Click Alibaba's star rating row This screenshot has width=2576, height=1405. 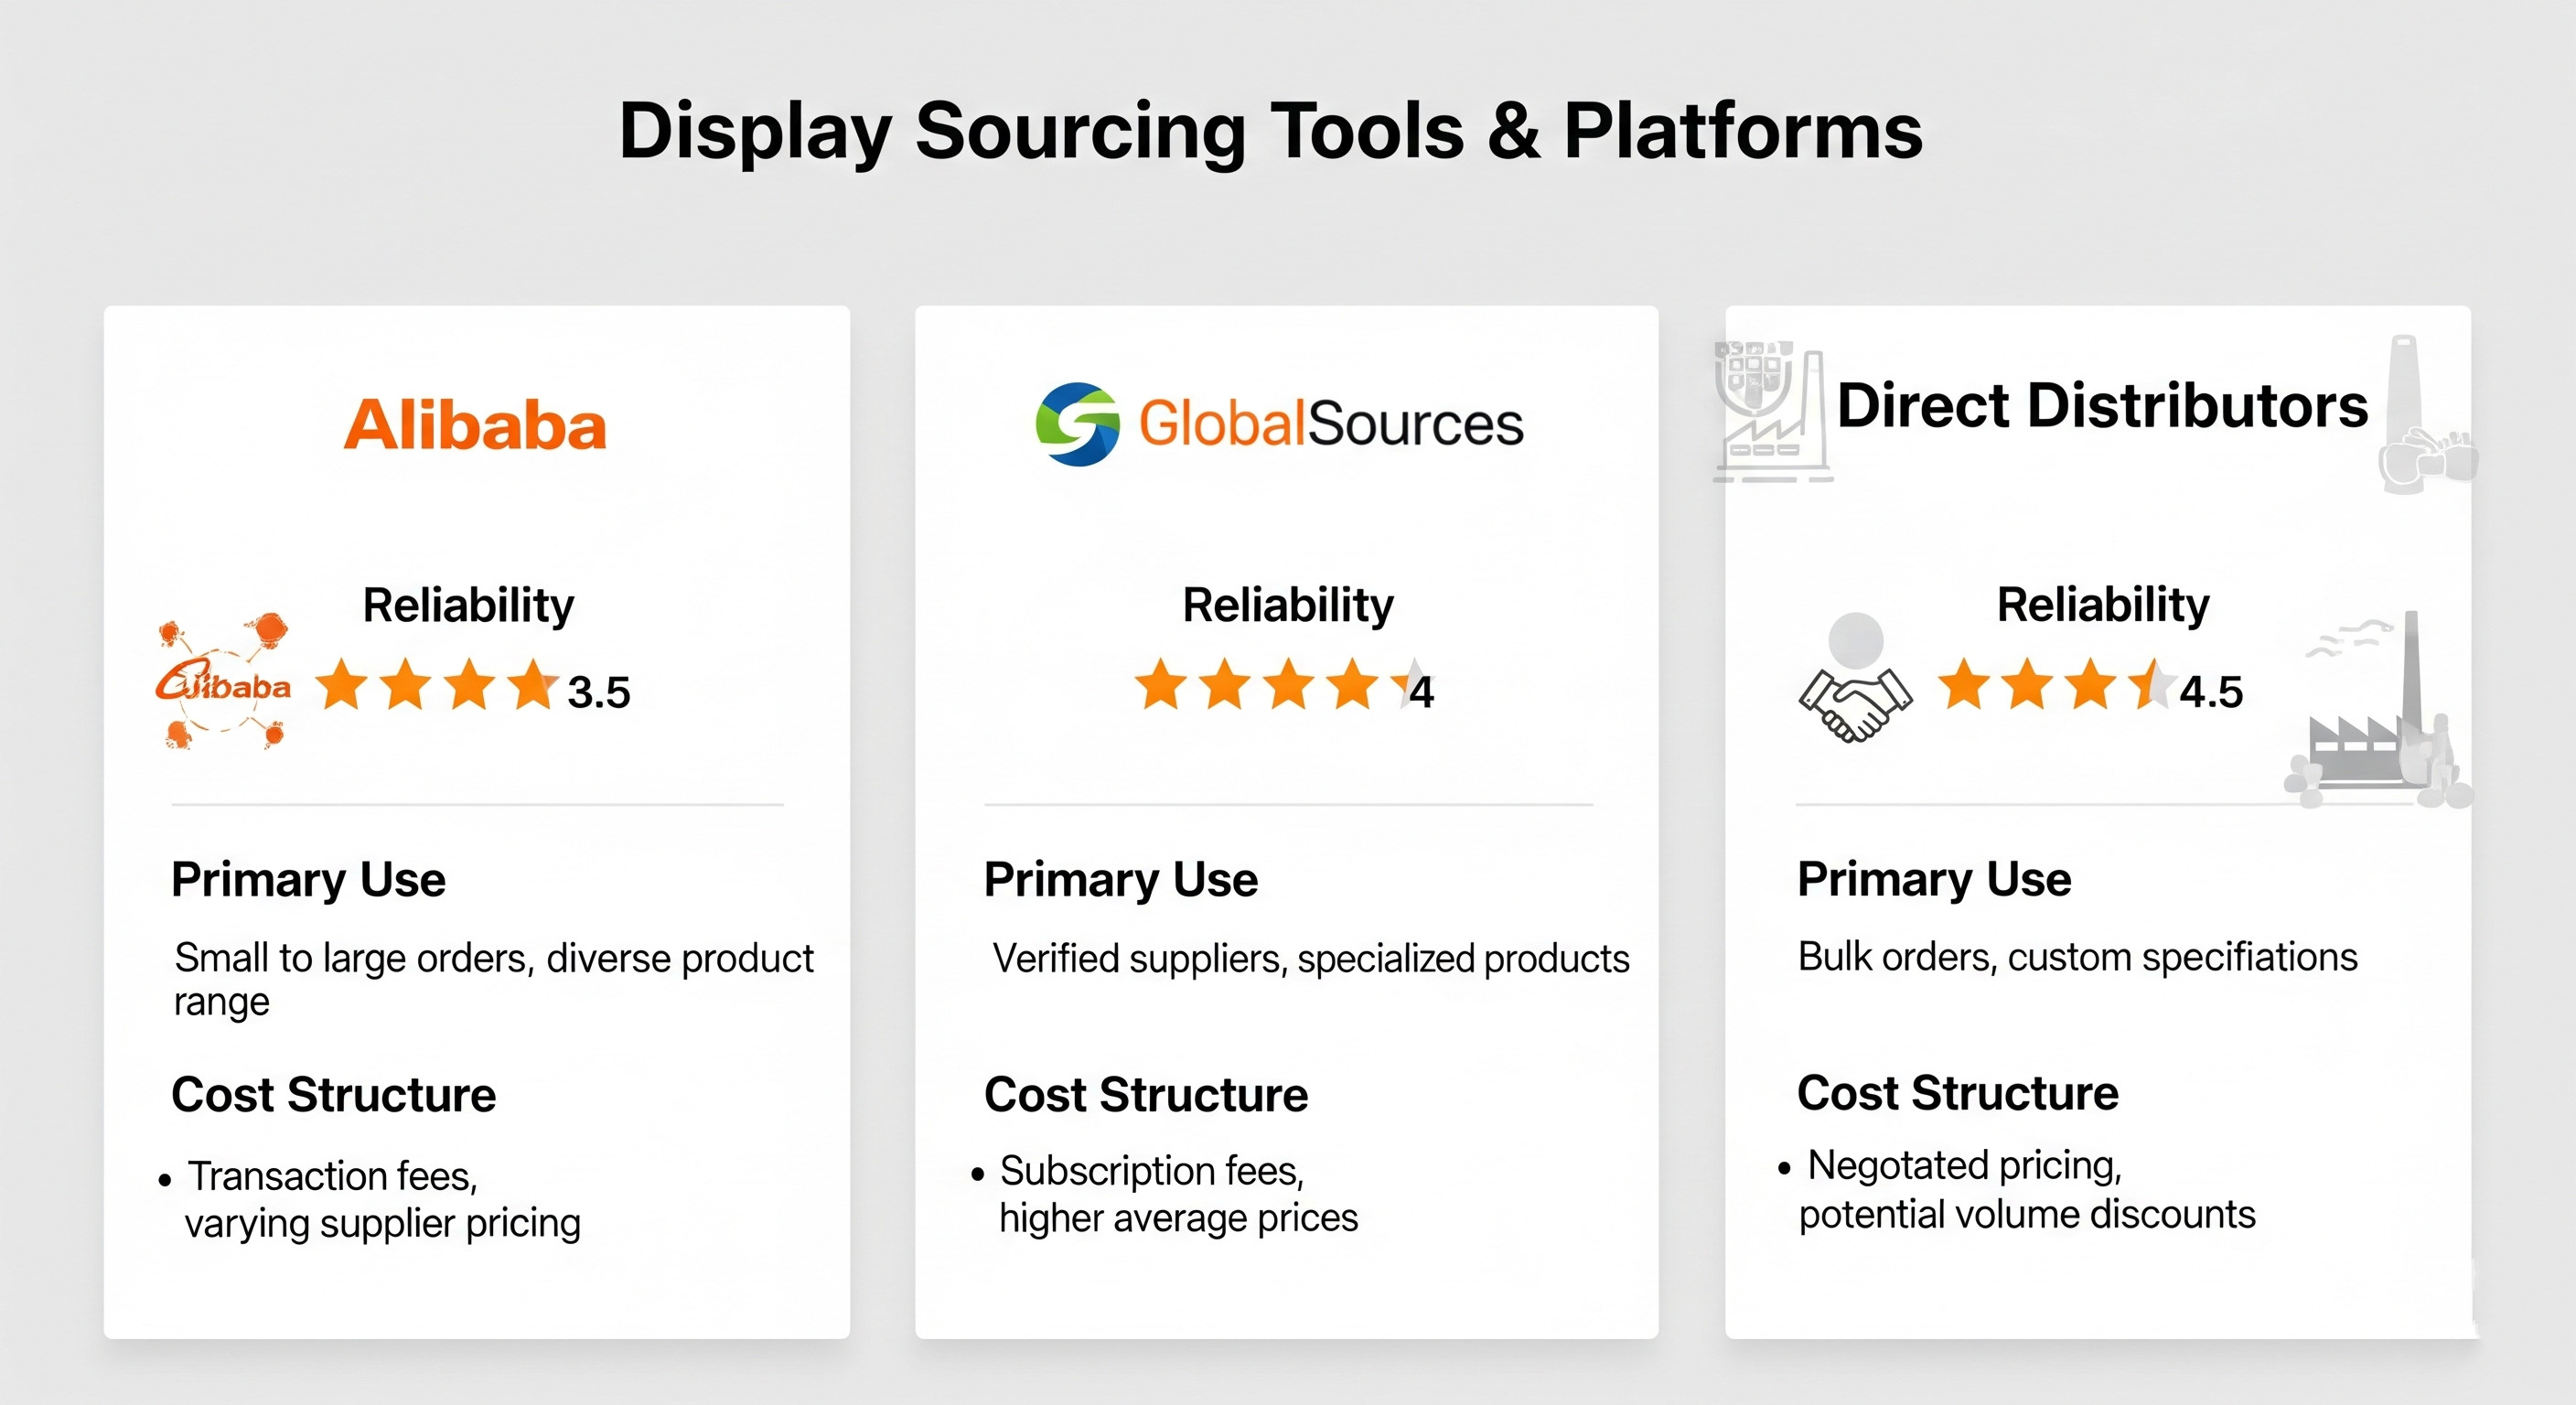[x=435, y=685]
